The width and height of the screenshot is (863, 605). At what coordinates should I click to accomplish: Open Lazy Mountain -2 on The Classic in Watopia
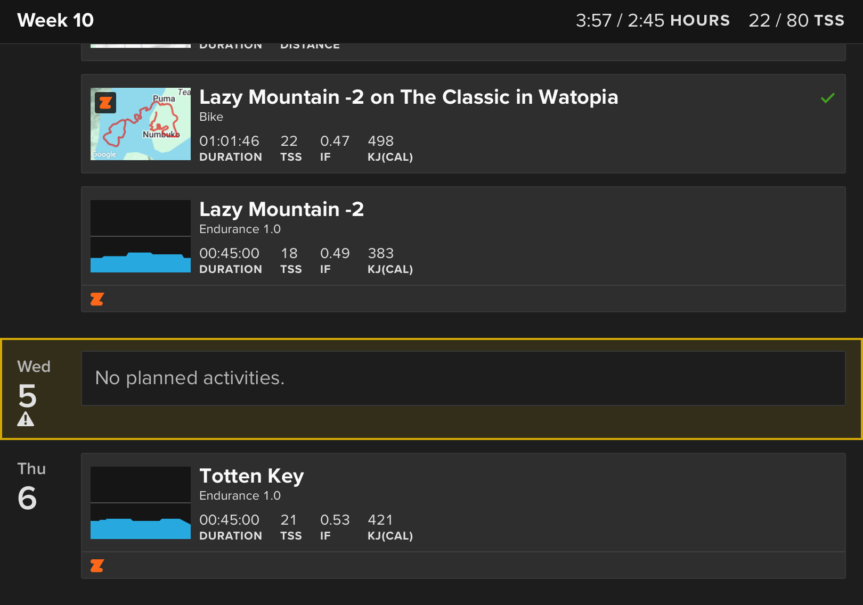coord(408,97)
